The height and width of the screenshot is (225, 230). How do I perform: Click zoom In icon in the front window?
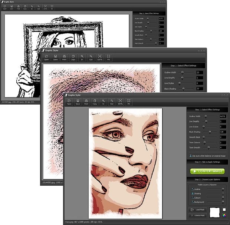click(103, 102)
